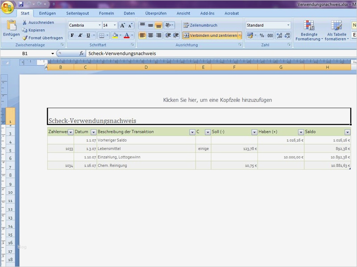This screenshot has width=357, height=267.
Task: Decrease font size with small A icon
Action: tap(130, 25)
